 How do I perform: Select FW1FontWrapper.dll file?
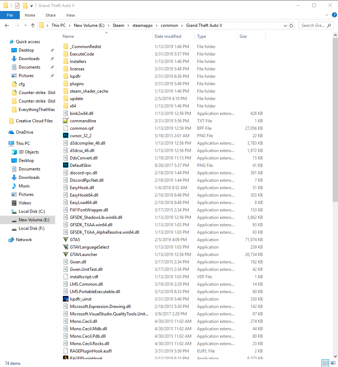pyautogui.click(x=89, y=210)
